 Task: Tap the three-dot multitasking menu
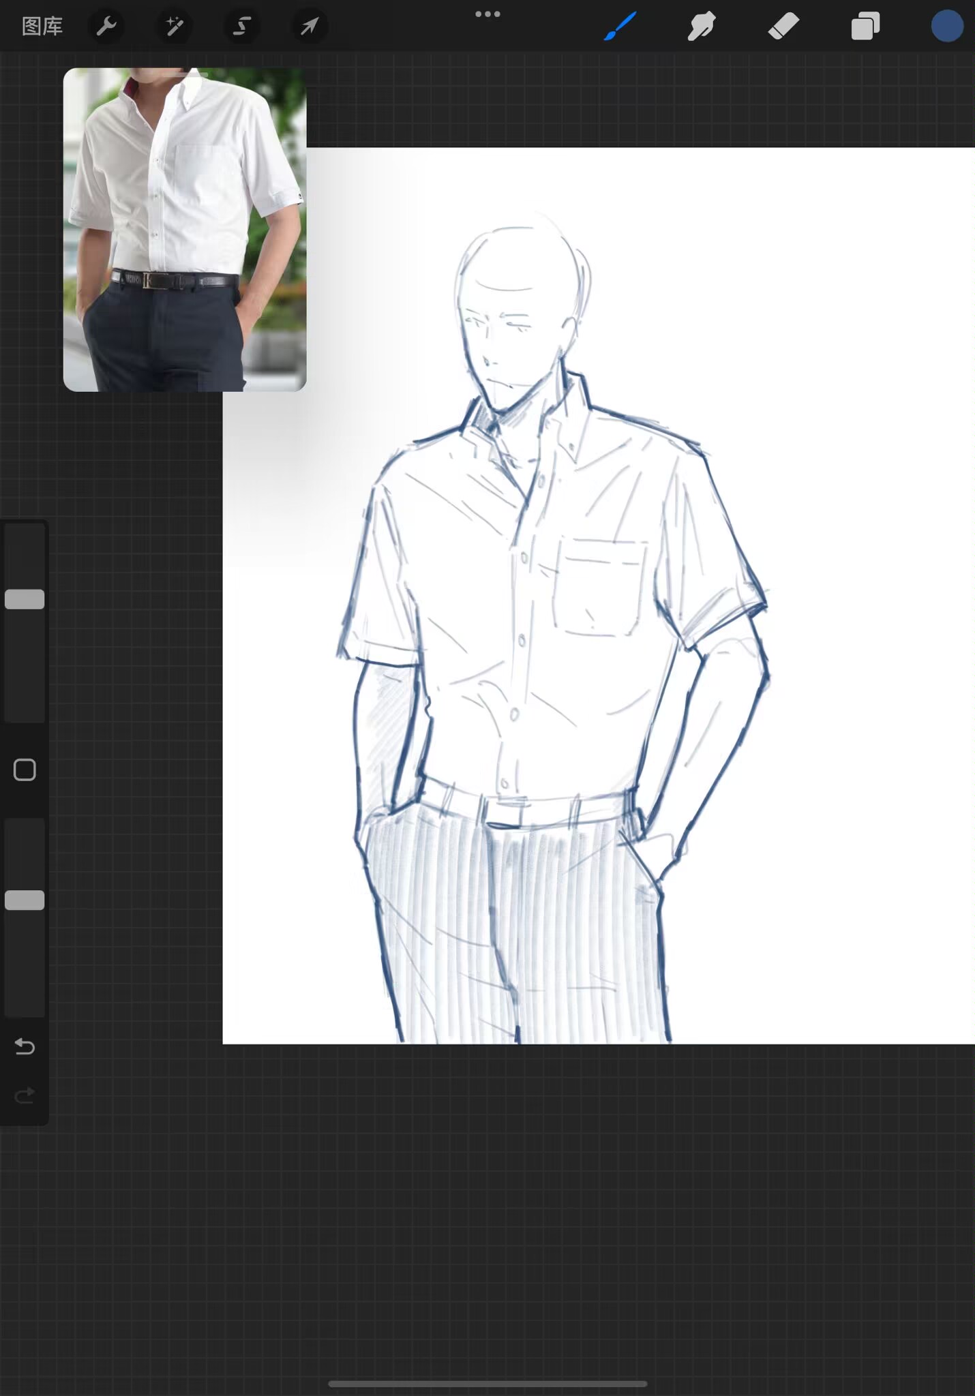click(x=487, y=14)
